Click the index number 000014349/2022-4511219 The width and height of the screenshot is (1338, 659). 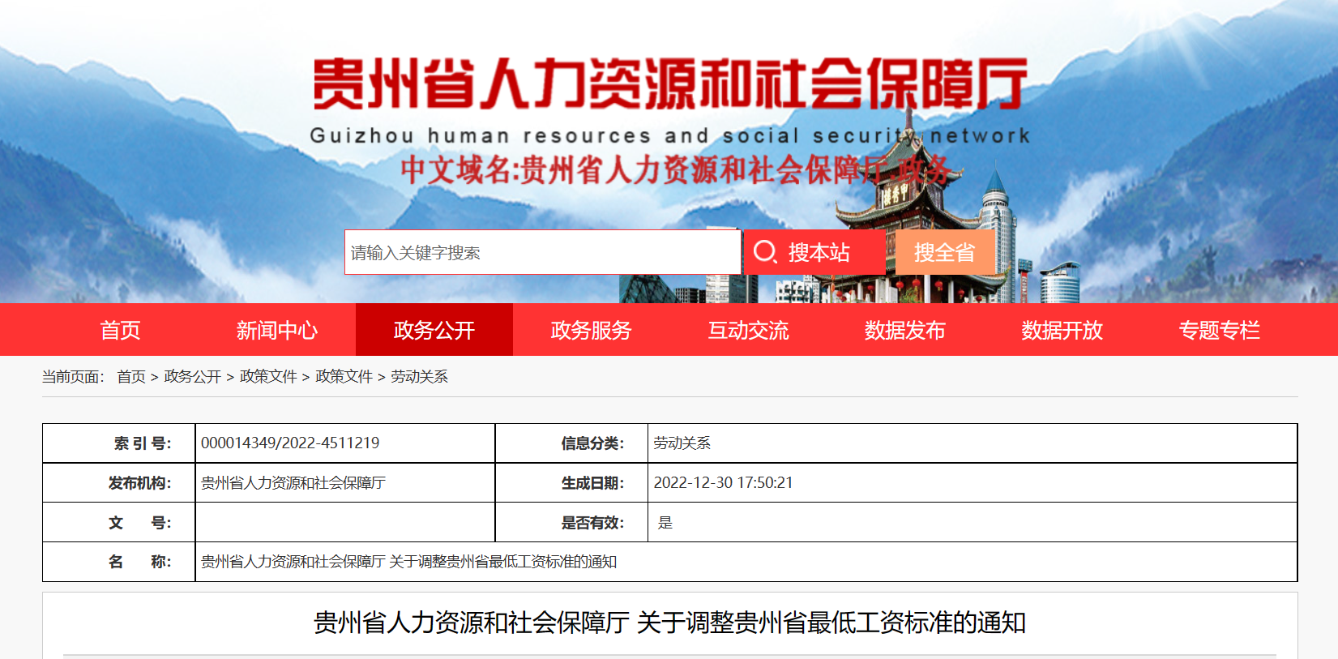[x=290, y=443]
